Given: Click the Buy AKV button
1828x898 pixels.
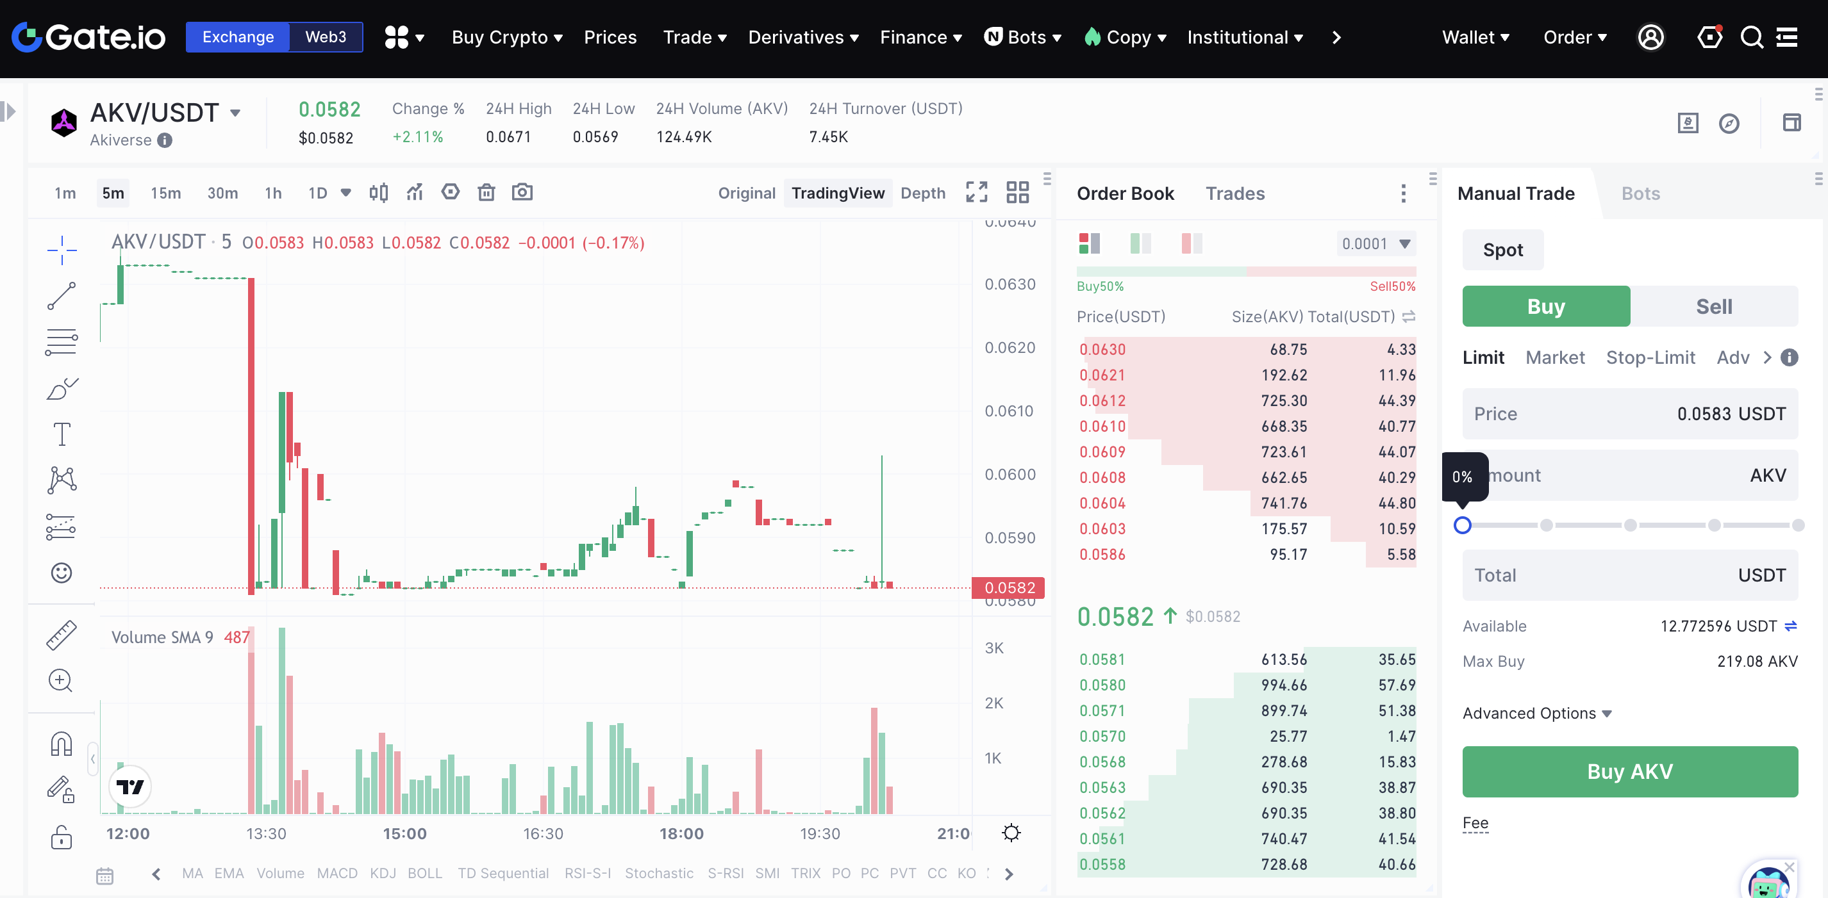Looking at the screenshot, I should (1630, 771).
